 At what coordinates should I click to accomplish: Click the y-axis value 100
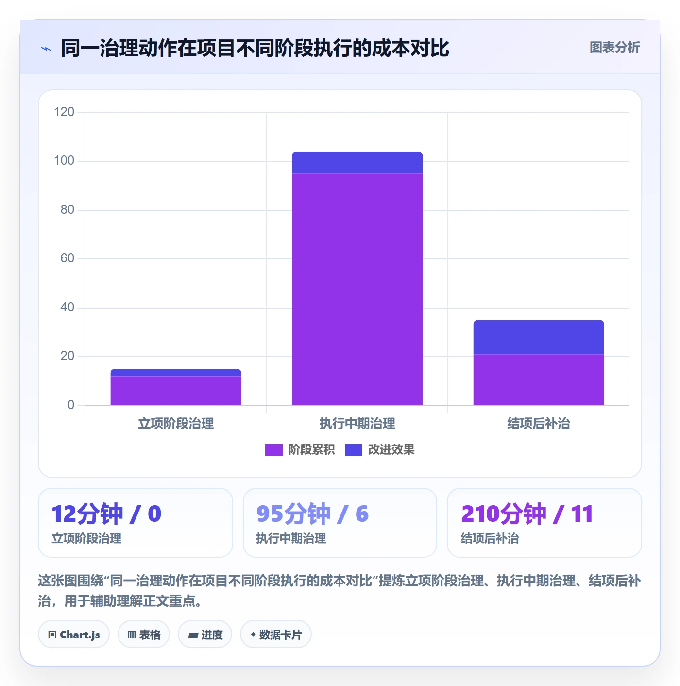pyautogui.click(x=64, y=161)
